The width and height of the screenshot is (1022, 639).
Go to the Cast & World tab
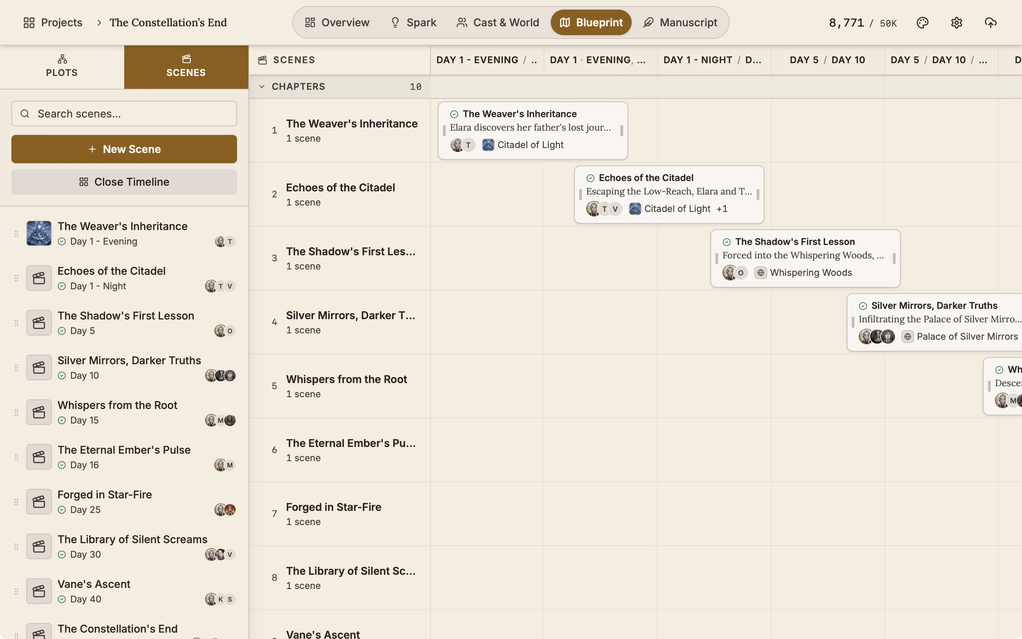[x=498, y=22]
